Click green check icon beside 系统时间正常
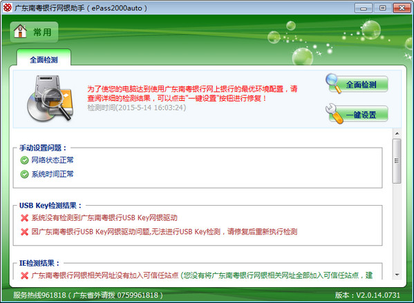The width and height of the screenshot is (414, 303). [24, 174]
